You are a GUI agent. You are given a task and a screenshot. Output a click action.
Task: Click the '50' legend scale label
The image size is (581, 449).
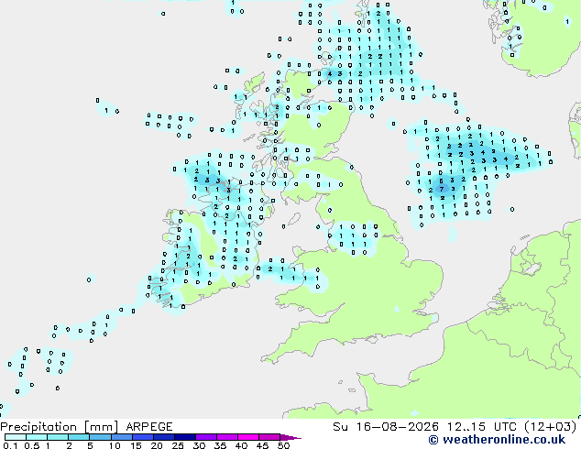[x=283, y=445]
